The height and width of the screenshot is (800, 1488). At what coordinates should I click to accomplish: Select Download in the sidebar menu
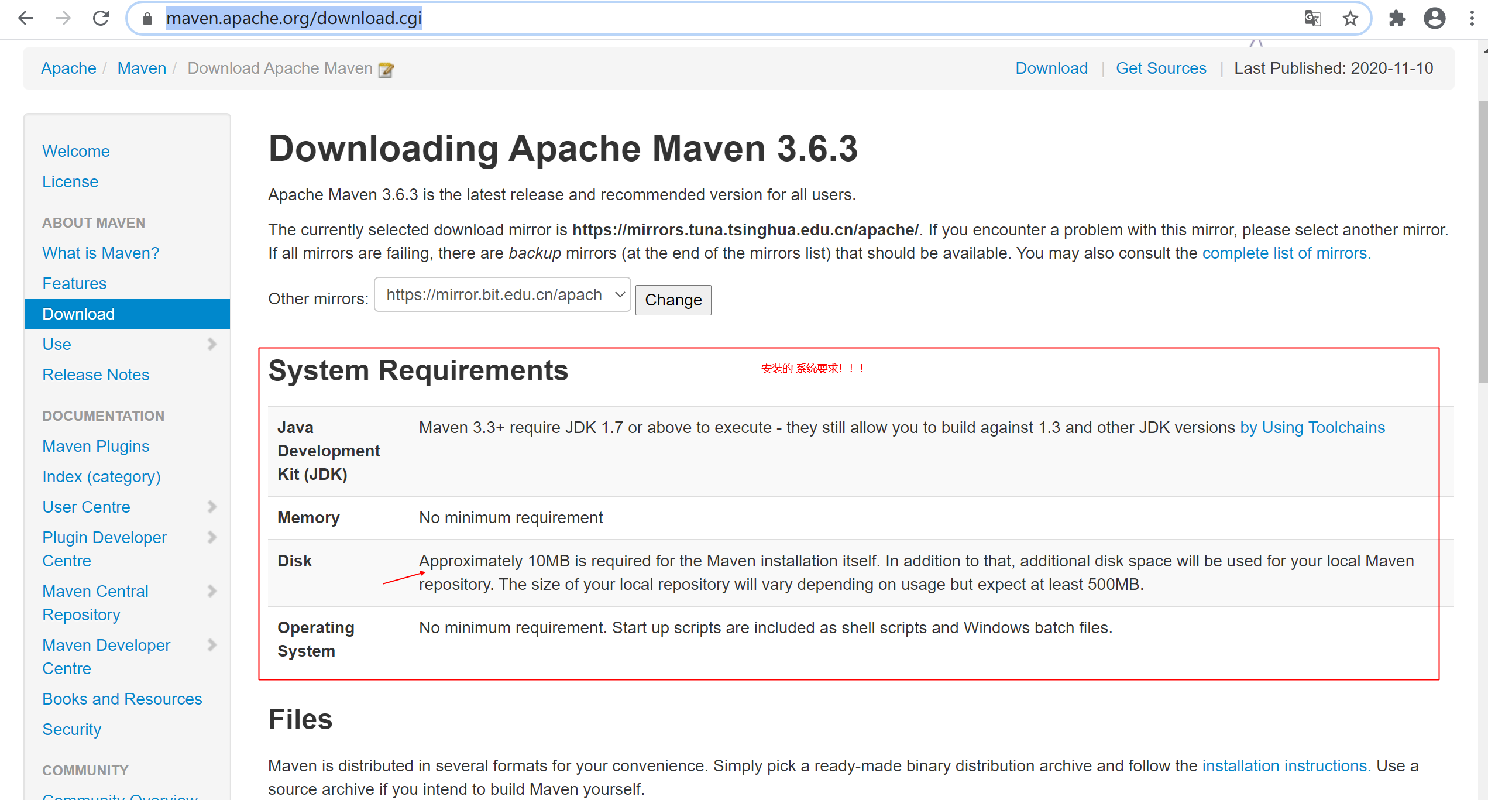coord(78,314)
